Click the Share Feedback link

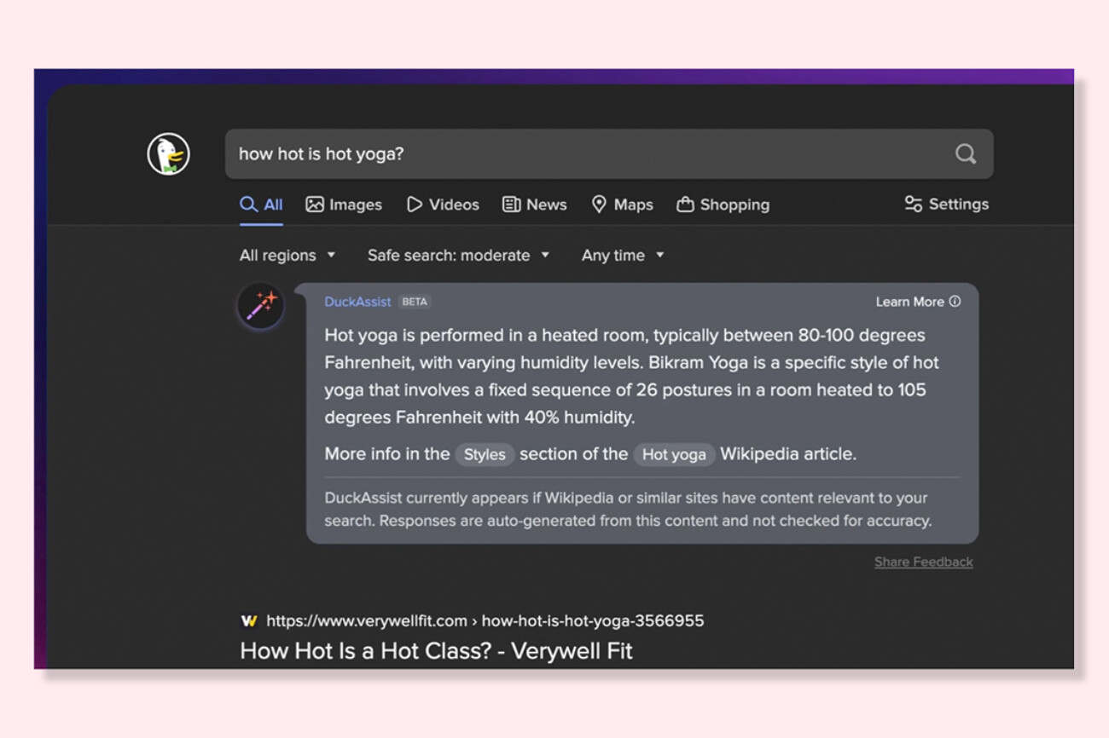(x=924, y=562)
